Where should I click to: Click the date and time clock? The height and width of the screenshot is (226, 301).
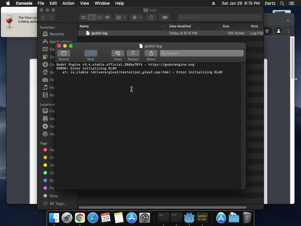point(241,3)
